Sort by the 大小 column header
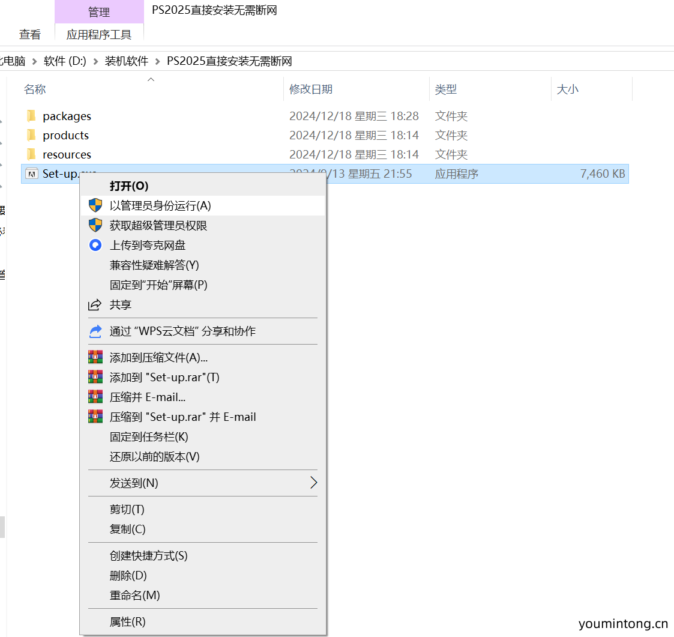Viewport: 674px width, 637px height. point(567,89)
